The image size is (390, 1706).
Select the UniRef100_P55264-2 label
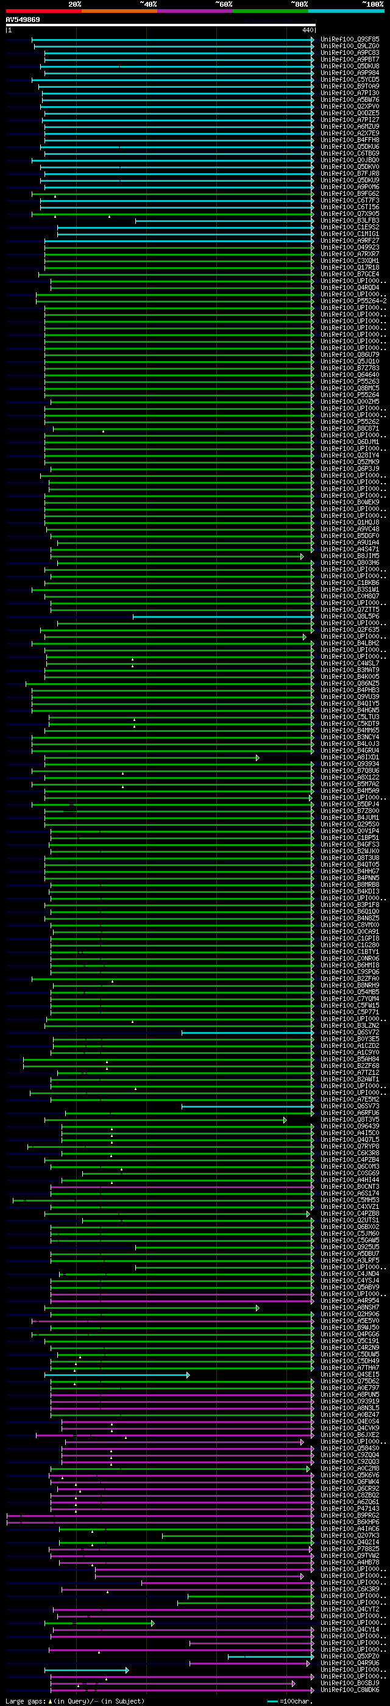tap(353, 301)
